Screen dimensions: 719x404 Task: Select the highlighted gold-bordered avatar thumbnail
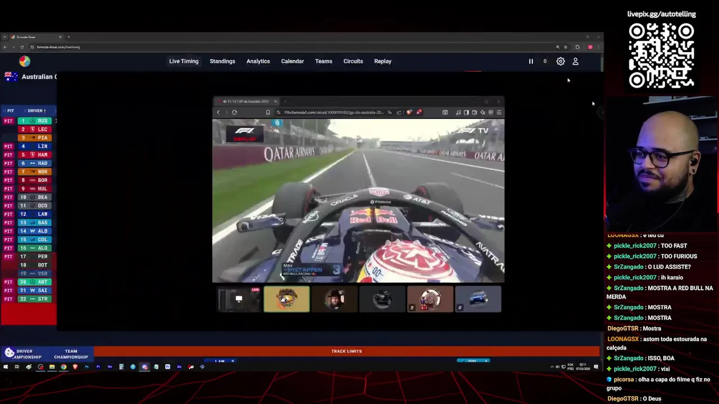[x=286, y=299]
